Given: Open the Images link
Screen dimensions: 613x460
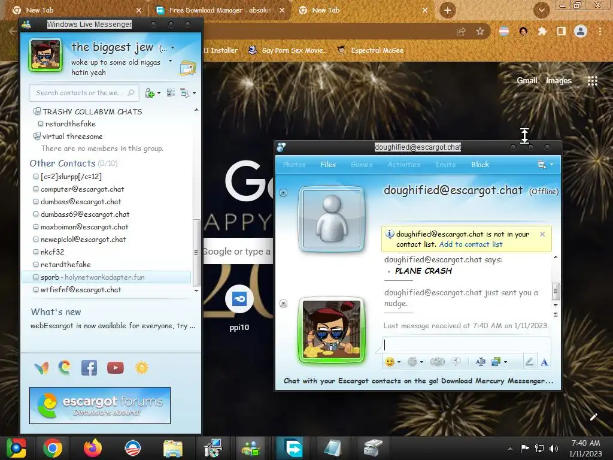Looking at the screenshot, I should click(x=559, y=81).
